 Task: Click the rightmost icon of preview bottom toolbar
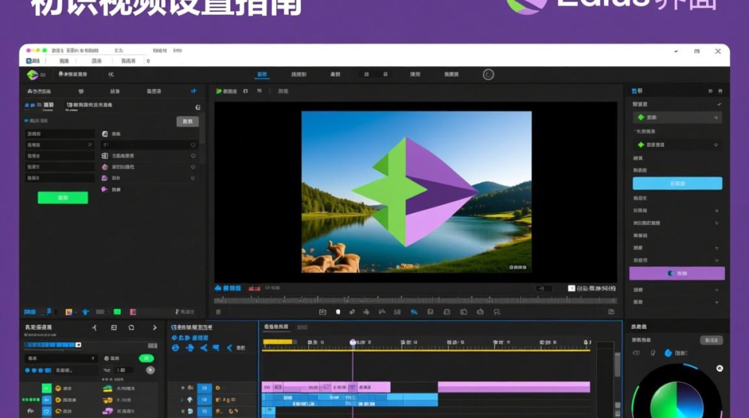(x=611, y=312)
